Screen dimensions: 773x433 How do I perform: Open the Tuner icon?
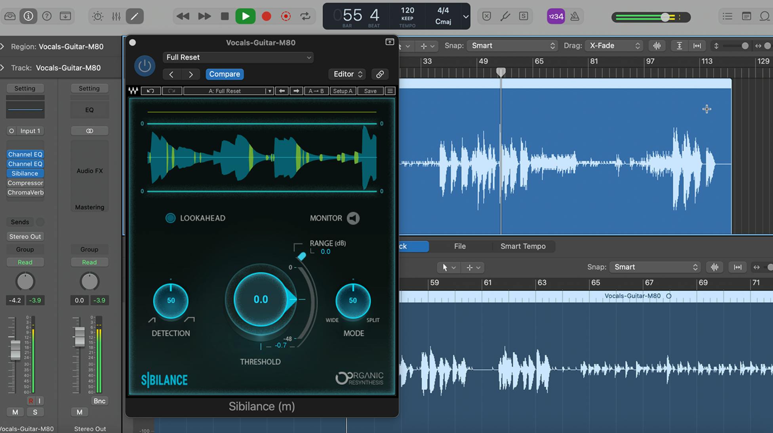(x=505, y=16)
